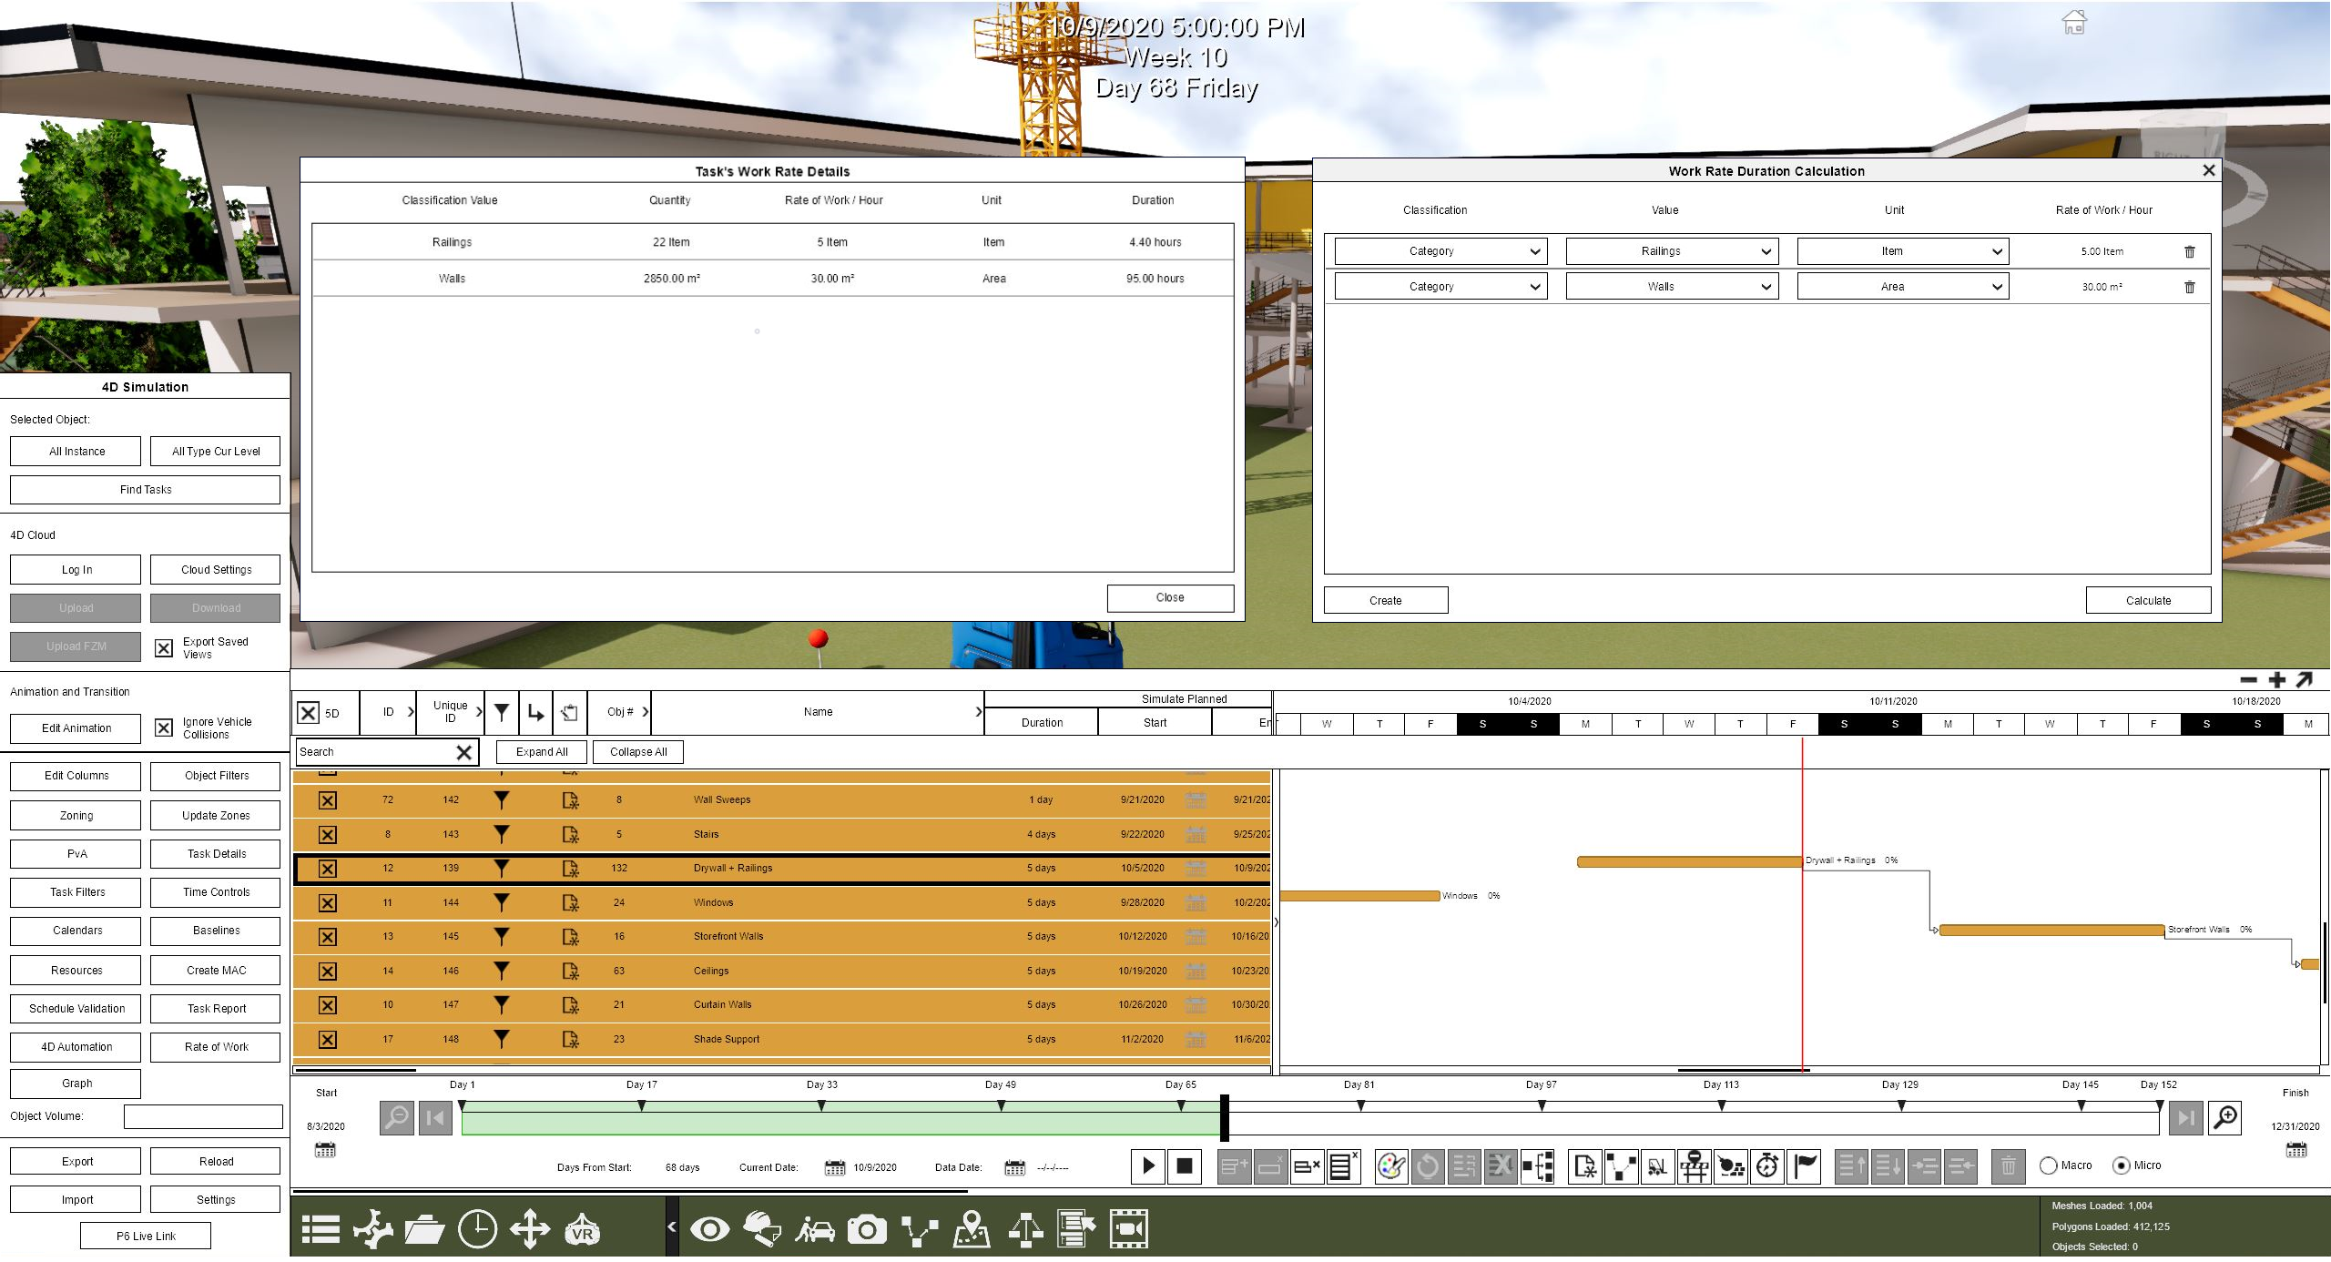Open the Rate of Work panel
This screenshot has width=2331, height=1262.
[216, 1047]
